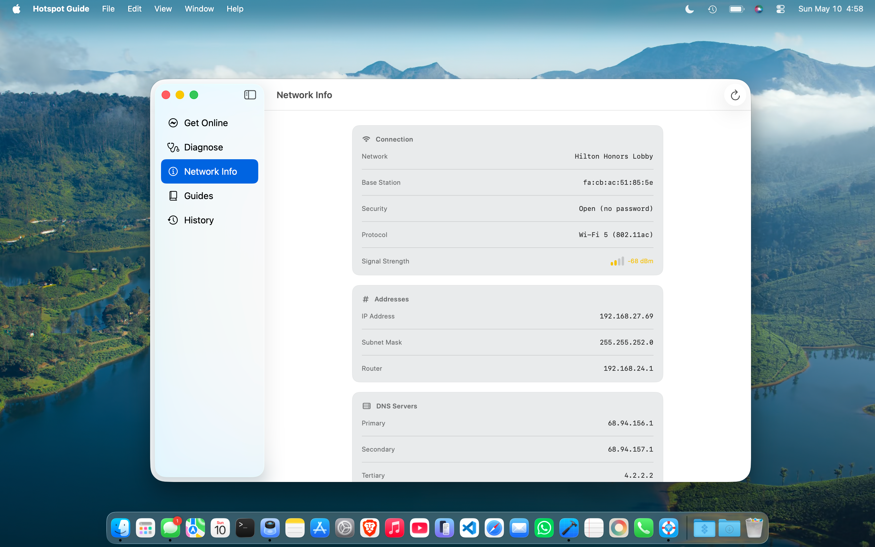Open the Get Online sidebar section
The image size is (875, 547).
click(209, 123)
